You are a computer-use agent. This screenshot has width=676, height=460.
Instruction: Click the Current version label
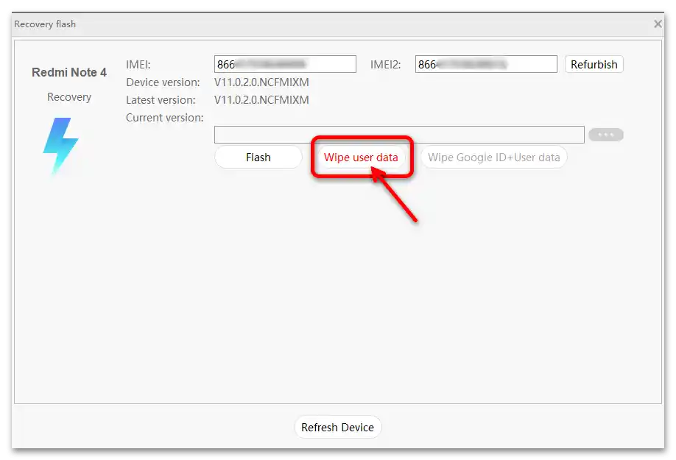coord(164,118)
